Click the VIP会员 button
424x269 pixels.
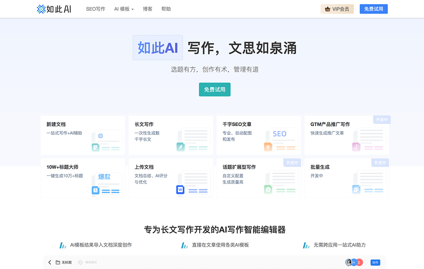tap(337, 9)
